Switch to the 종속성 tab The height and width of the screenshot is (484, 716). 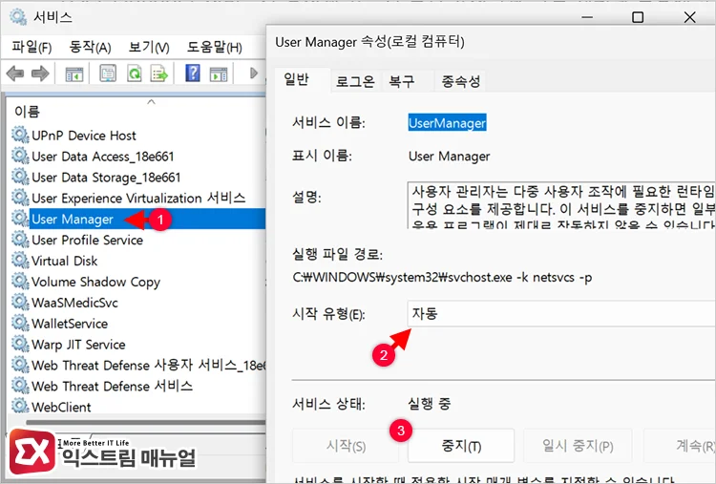tap(460, 82)
